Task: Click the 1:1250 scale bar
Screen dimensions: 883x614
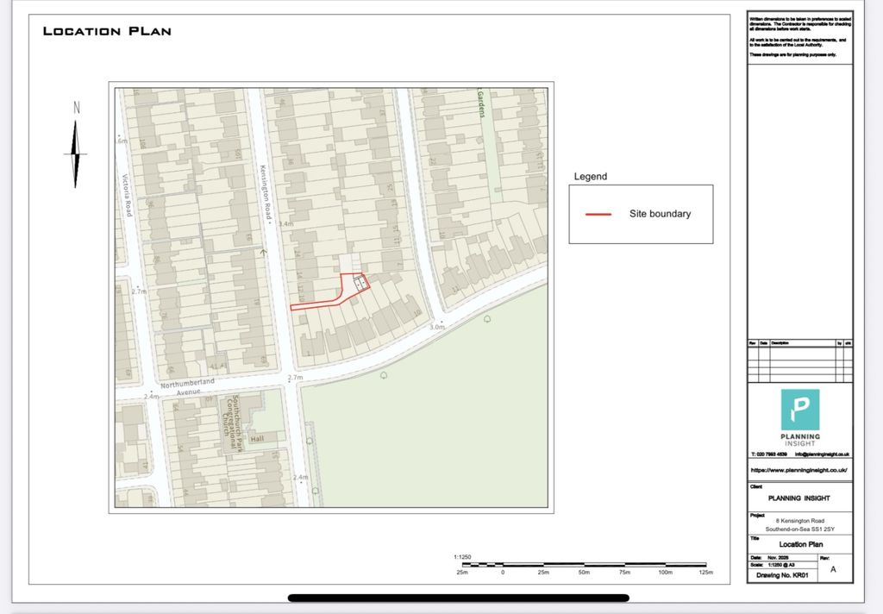Action: pyautogui.click(x=584, y=565)
